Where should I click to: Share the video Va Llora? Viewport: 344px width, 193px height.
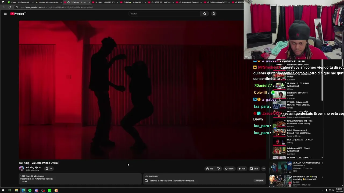coord(229,169)
